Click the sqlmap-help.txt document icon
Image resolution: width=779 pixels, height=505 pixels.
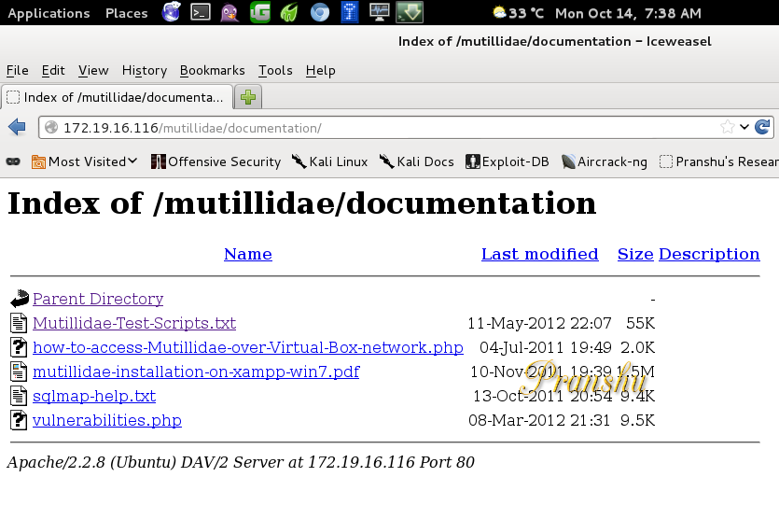point(19,396)
